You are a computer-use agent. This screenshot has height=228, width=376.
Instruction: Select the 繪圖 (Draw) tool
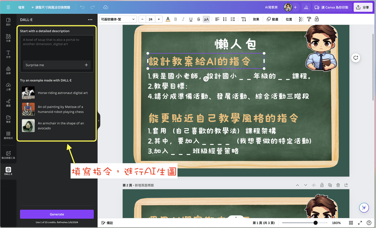click(8, 103)
